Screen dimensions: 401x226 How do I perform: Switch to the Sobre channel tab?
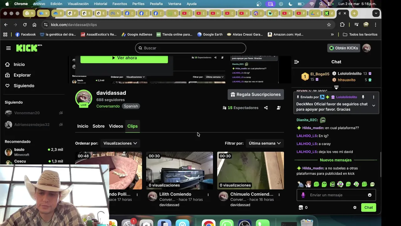point(98,126)
